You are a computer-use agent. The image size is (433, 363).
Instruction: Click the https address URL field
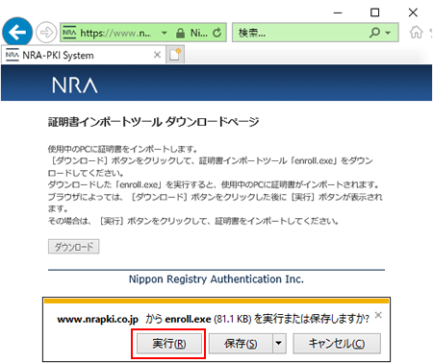(x=115, y=33)
